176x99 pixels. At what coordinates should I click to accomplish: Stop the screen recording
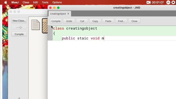(174, 2)
